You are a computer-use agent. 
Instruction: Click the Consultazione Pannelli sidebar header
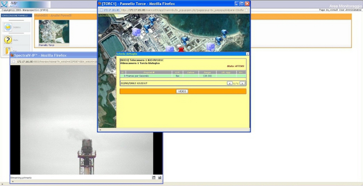[x=16, y=15]
